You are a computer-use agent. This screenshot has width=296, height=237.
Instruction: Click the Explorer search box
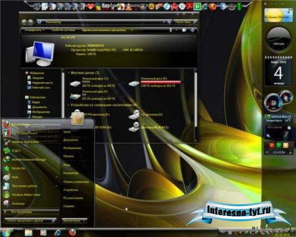coord(185,22)
